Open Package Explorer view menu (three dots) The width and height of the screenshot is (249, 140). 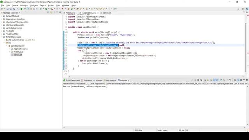[x=54, y=12]
